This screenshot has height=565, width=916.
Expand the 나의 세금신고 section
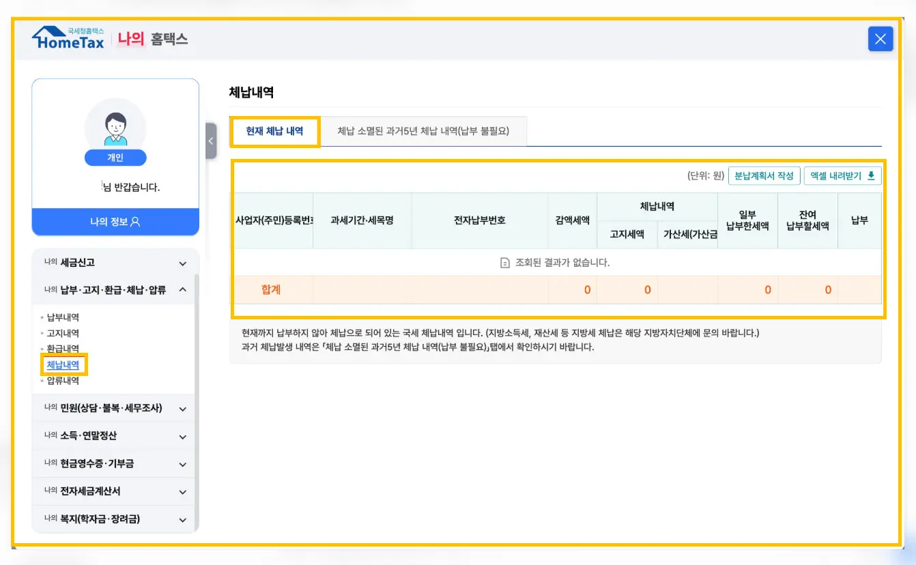[115, 263]
